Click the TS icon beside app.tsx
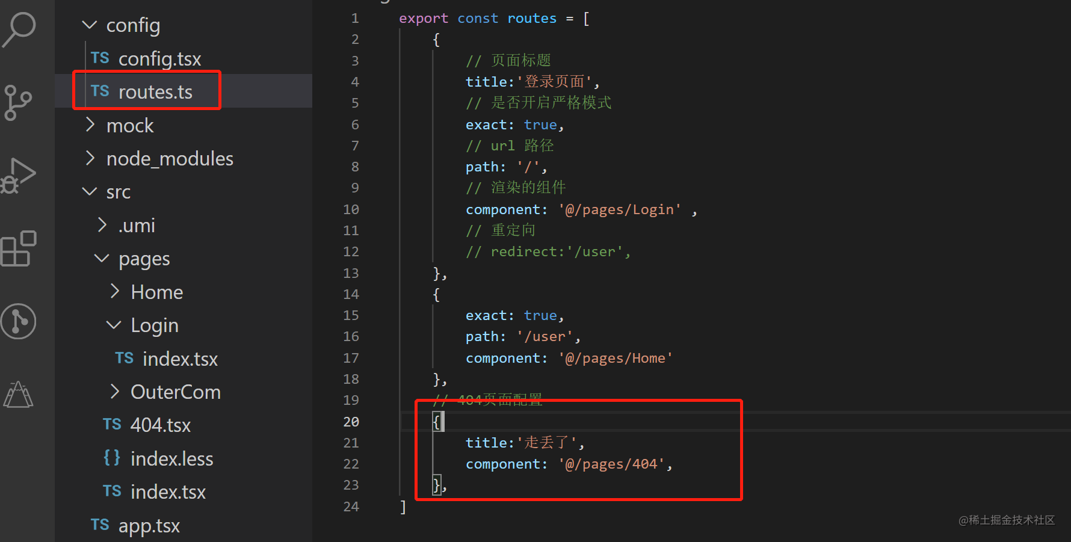Image resolution: width=1071 pixels, height=542 pixels. click(x=100, y=525)
